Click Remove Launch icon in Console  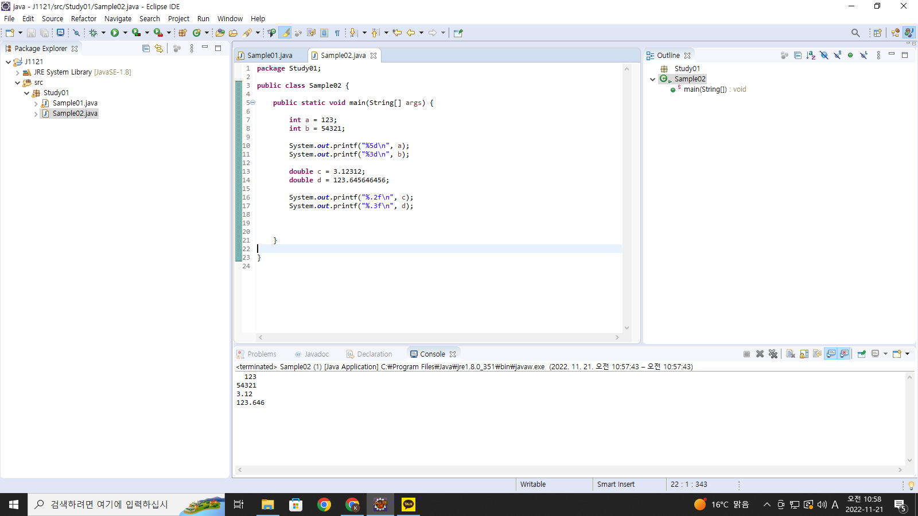point(760,354)
